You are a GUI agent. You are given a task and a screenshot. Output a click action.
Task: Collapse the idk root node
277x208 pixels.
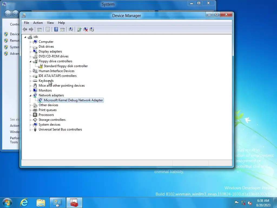click(25, 37)
